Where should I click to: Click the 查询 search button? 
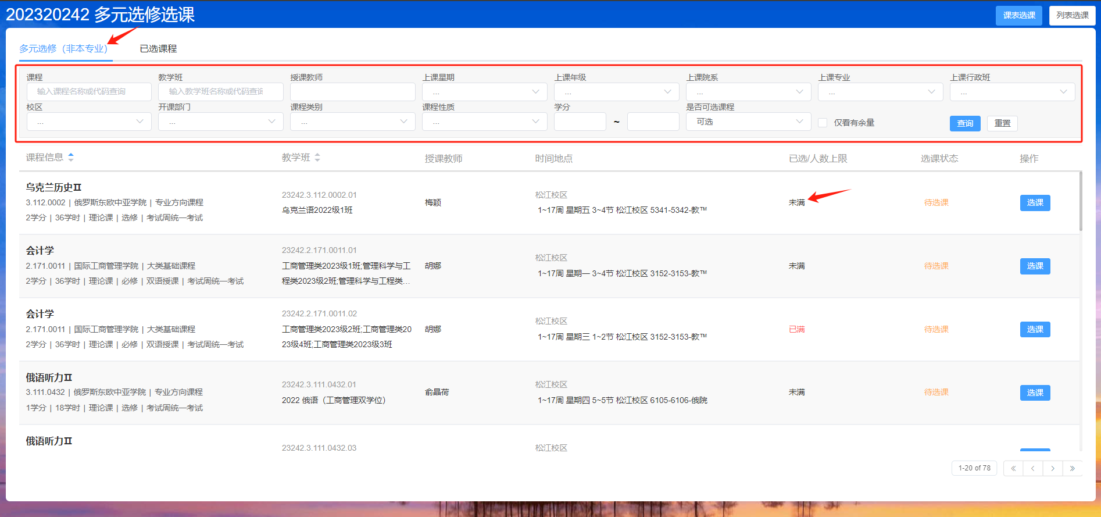[x=965, y=123]
